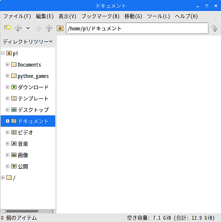Close the ドキュメント window
221x222 pixels.
pos(216,6)
